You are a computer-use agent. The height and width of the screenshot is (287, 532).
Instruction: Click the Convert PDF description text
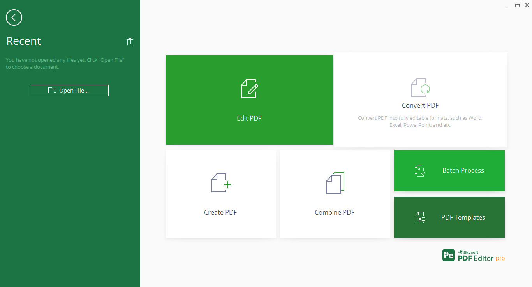[420, 121]
